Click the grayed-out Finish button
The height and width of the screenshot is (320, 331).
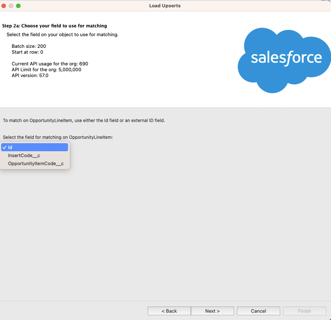tap(304, 311)
